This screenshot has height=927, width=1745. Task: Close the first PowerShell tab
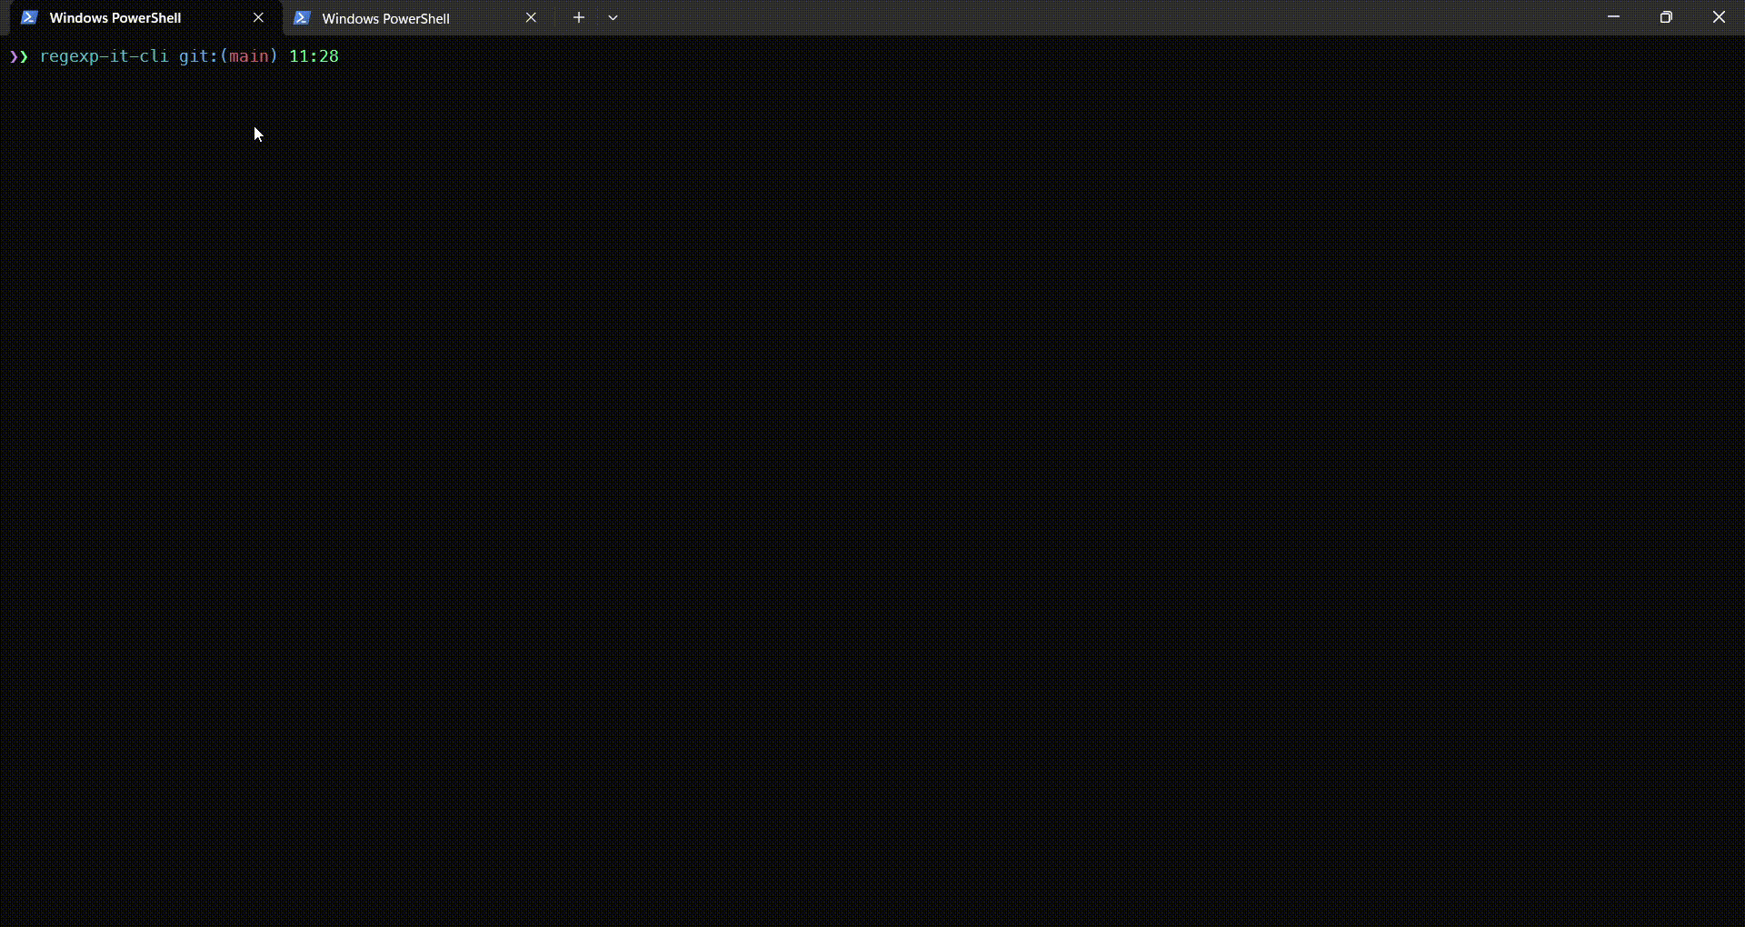[x=258, y=17]
